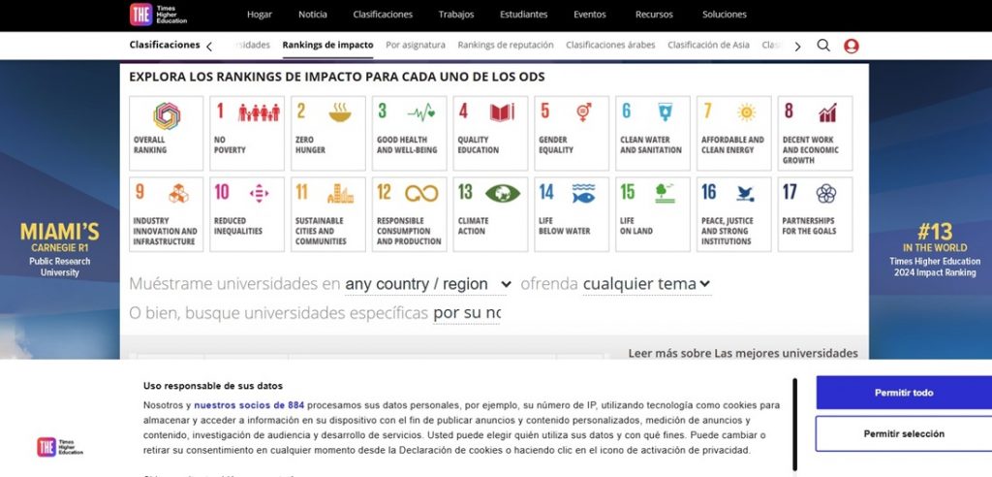Open the Clasificaciones top menu item
This screenshot has height=477, width=992.
click(x=383, y=15)
